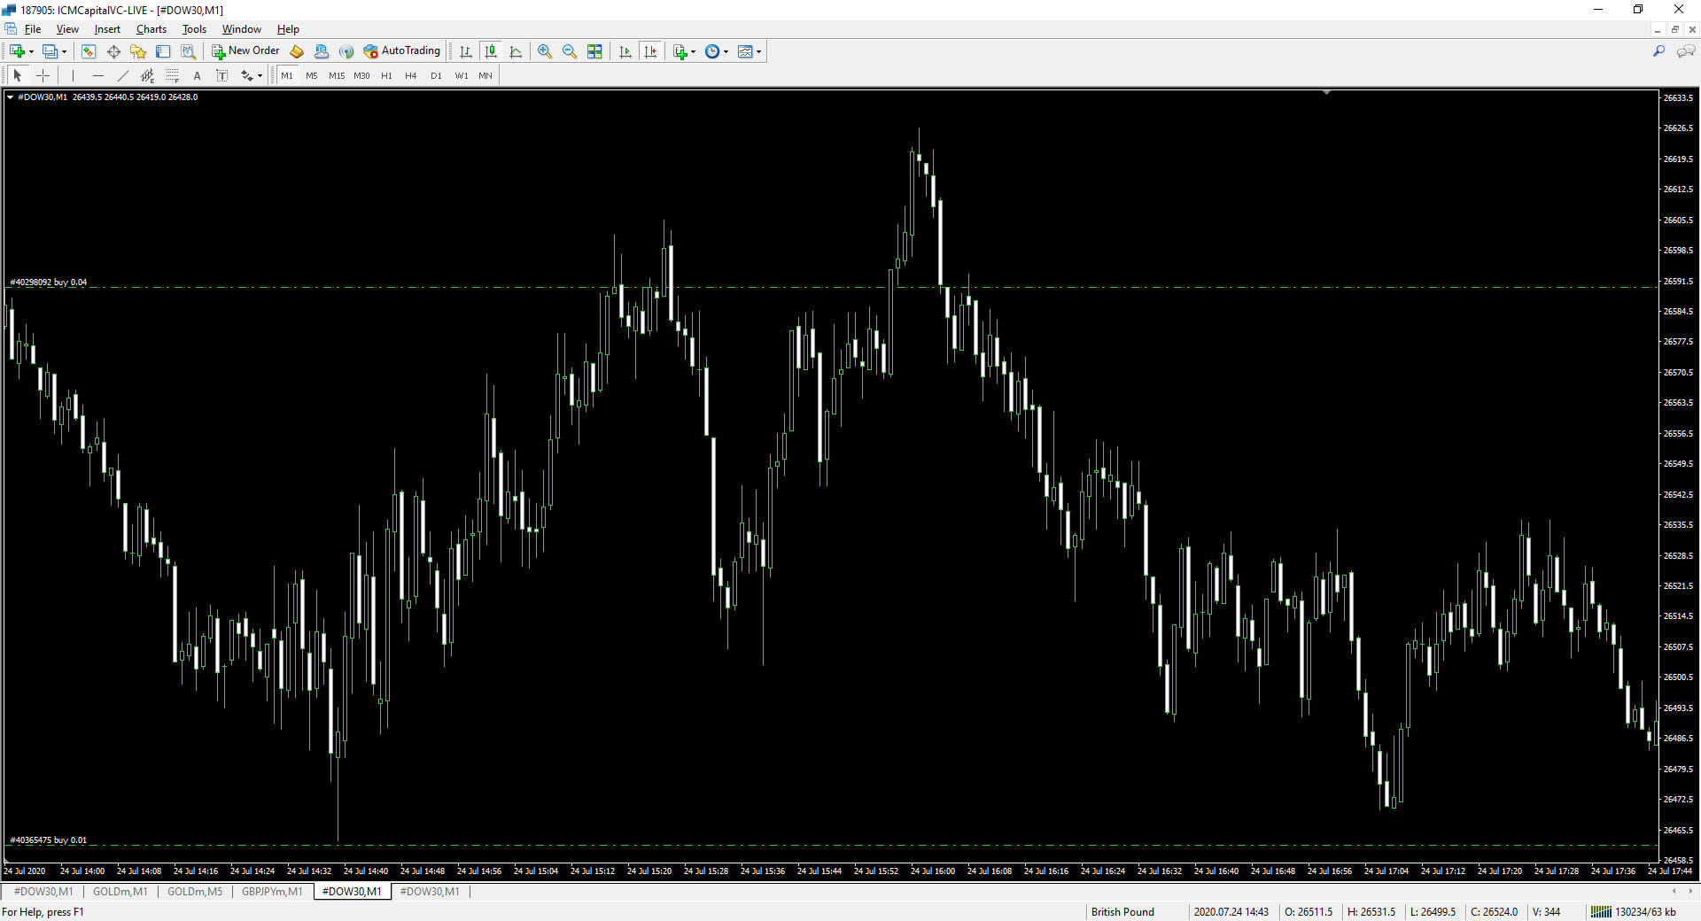Image resolution: width=1701 pixels, height=921 pixels.
Task: Click the connection status bars indicator
Action: click(1601, 911)
